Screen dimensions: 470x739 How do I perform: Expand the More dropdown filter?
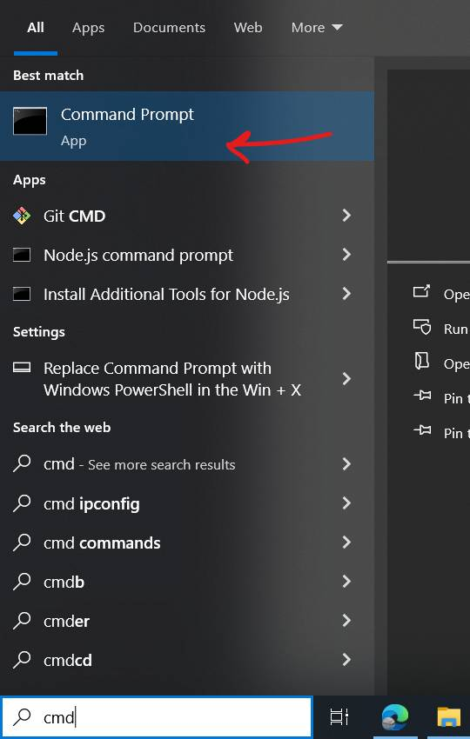pos(317,27)
